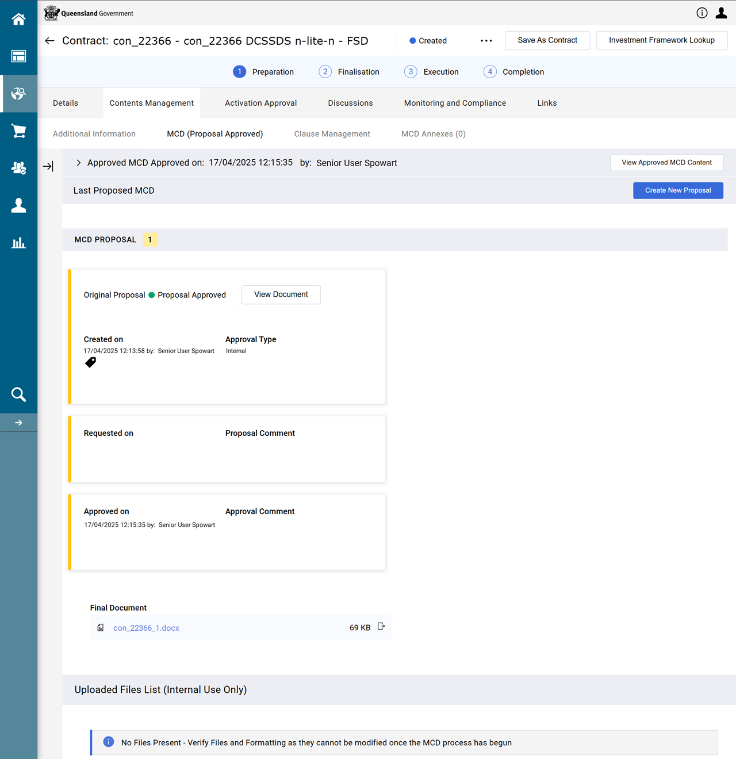Click the back arrow beside Contract title
736x759 pixels.
[x=50, y=41]
